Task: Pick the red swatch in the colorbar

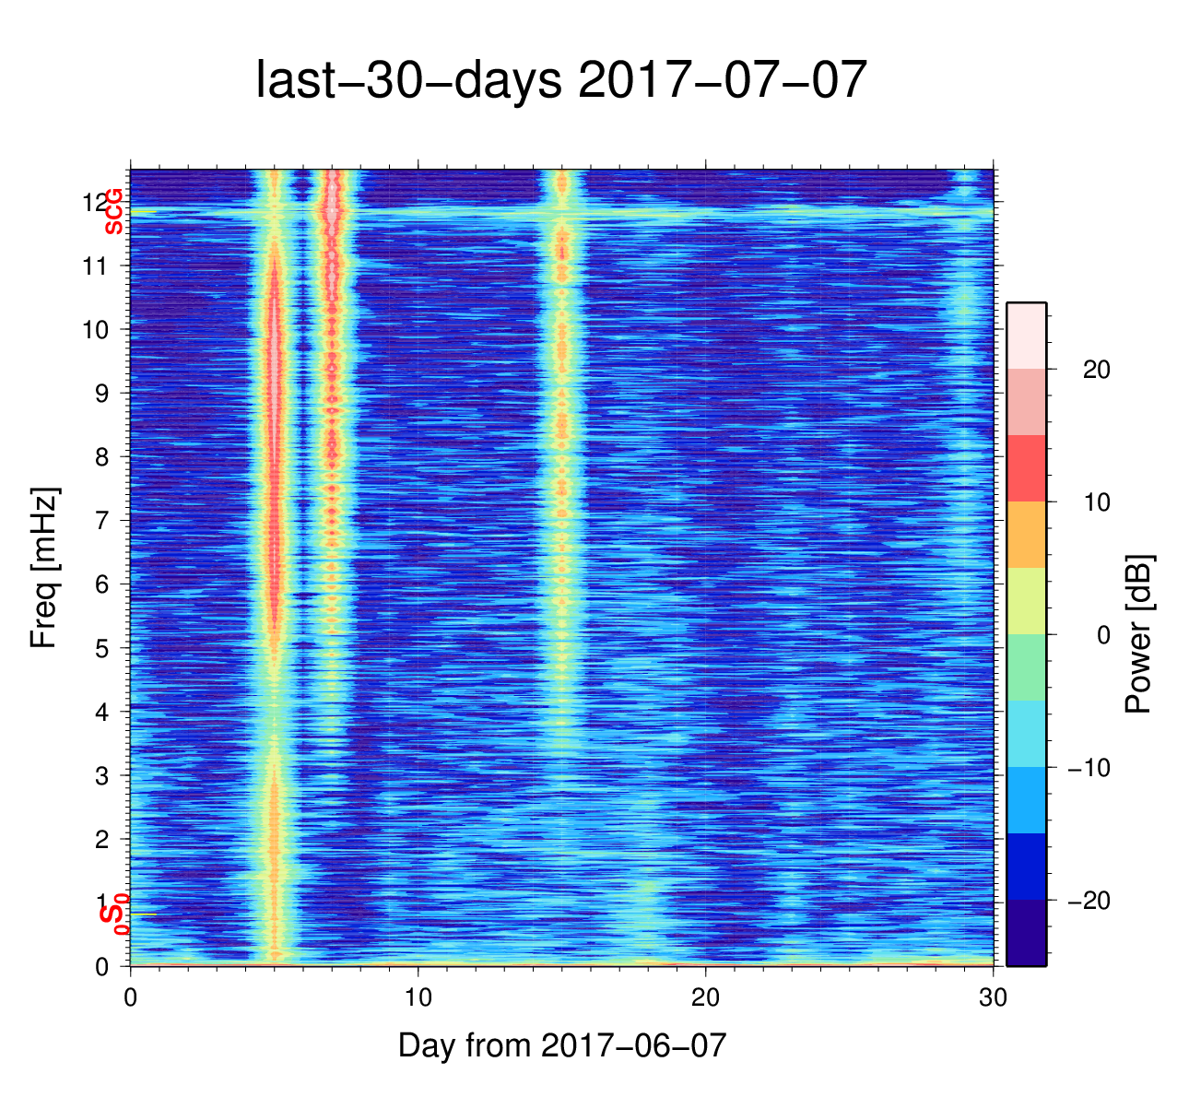Action: [1026, 468]
